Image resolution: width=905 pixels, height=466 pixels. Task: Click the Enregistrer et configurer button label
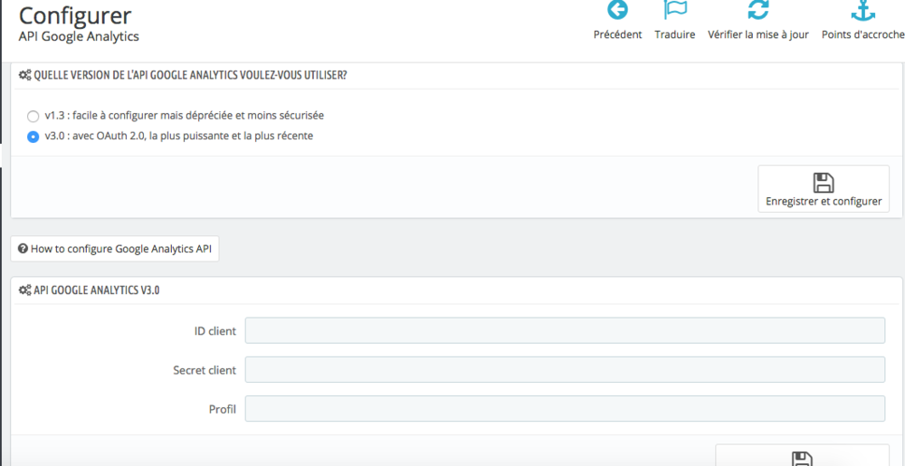click(824, 201)
